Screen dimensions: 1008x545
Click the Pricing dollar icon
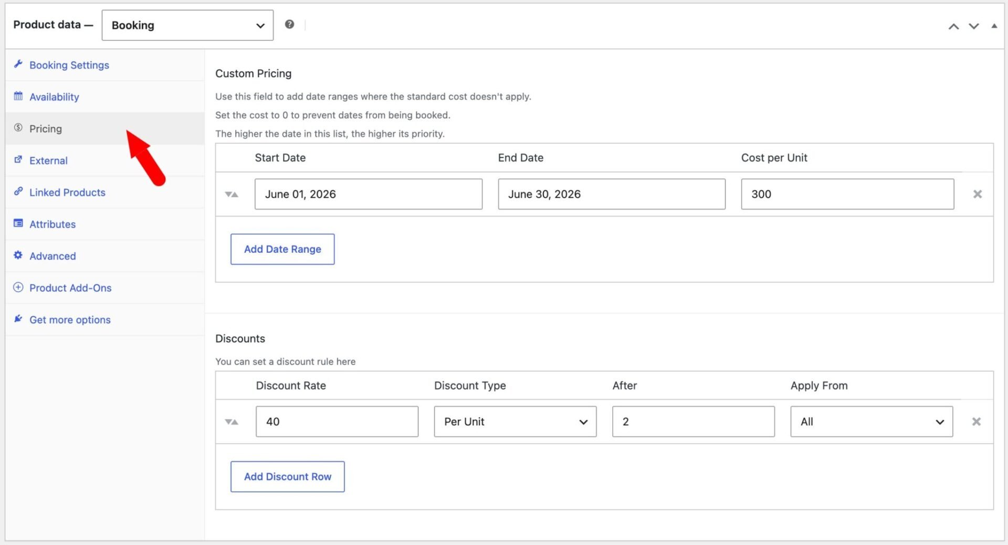tap(18, 128)
